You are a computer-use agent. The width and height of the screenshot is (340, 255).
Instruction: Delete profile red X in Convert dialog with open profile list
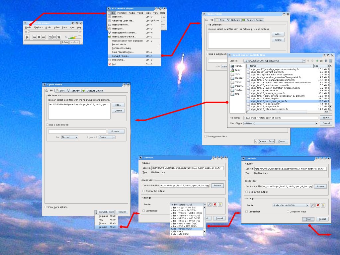[215, 205]
